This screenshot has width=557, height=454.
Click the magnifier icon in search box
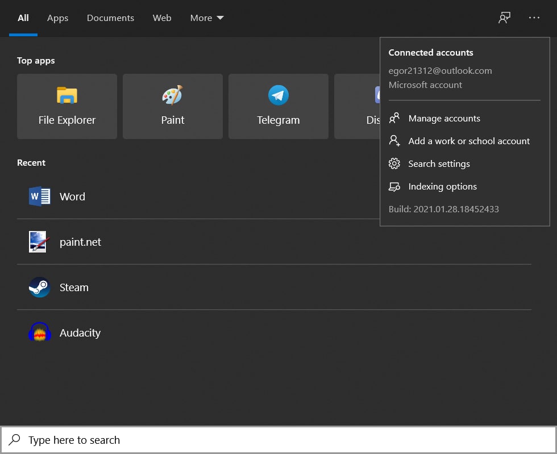coord(15,439)
